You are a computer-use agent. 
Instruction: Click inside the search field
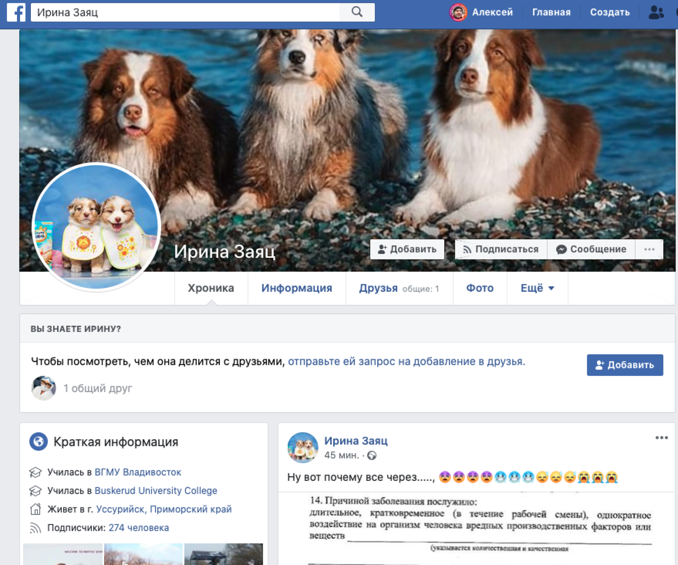185,12
